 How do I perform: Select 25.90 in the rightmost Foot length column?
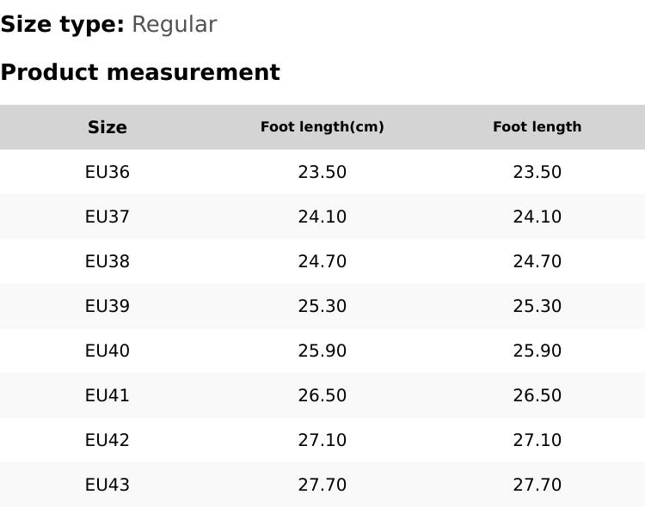pyautogui.click(x=537, y=351)
